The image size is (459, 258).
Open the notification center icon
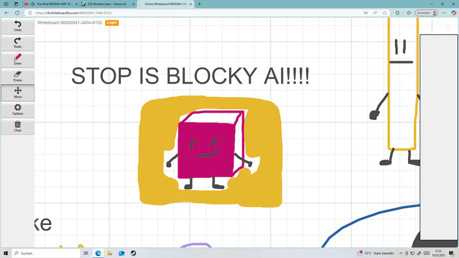pos(452,253)
